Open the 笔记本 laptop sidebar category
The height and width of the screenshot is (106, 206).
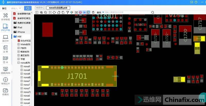[5, 38]
